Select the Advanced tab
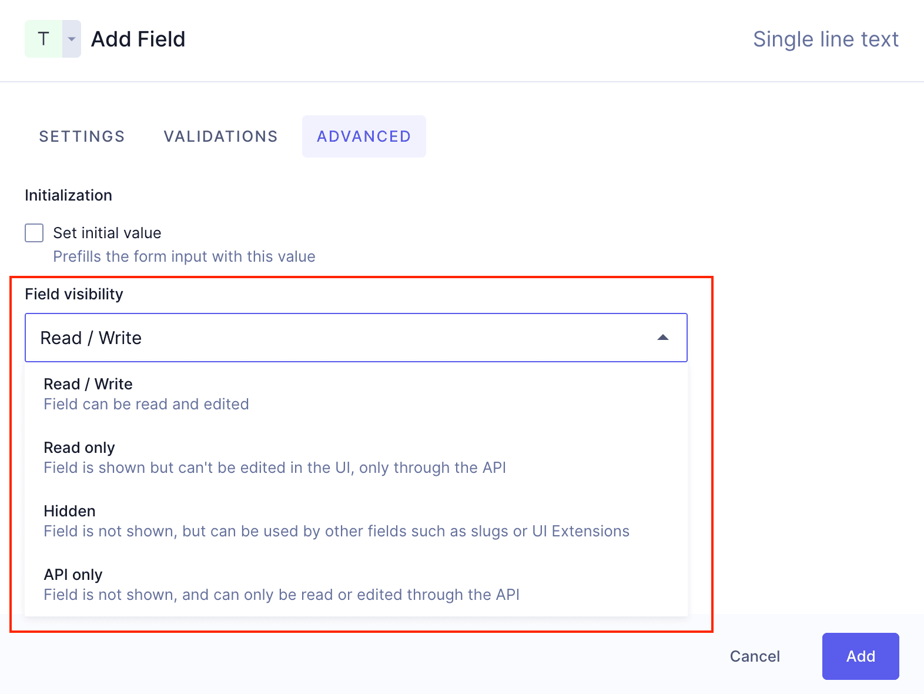This screenshot has width=924, height=694. click(364, 136)
